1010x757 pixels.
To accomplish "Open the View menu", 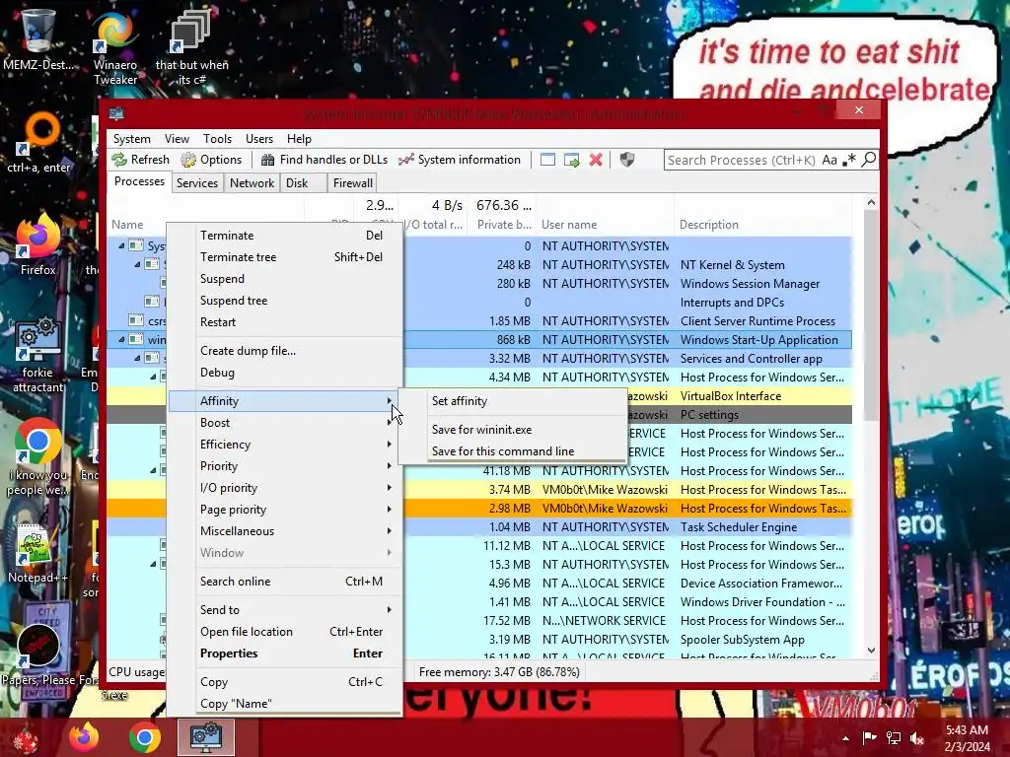I will click(177, 138).
